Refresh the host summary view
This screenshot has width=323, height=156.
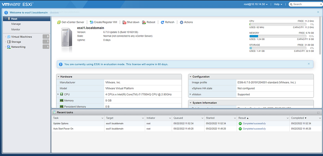point(167,22)
